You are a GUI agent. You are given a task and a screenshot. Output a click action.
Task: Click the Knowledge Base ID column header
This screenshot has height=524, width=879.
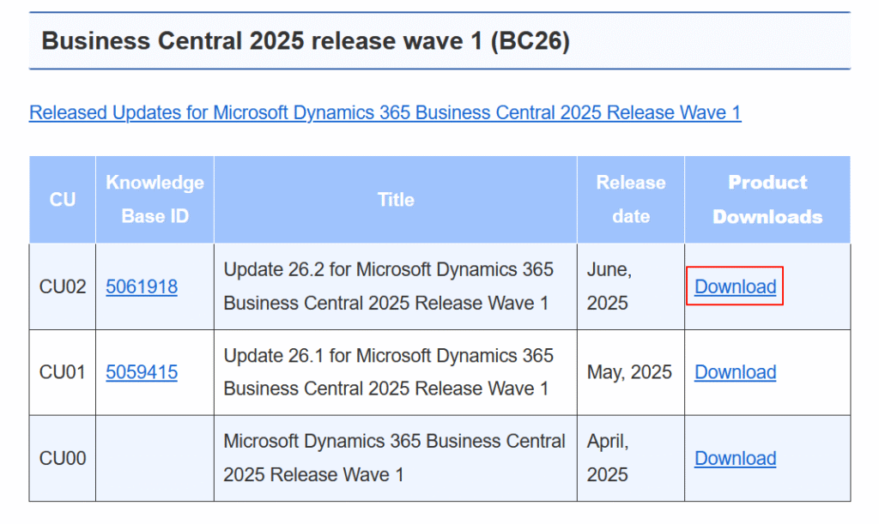pos(155,200)
